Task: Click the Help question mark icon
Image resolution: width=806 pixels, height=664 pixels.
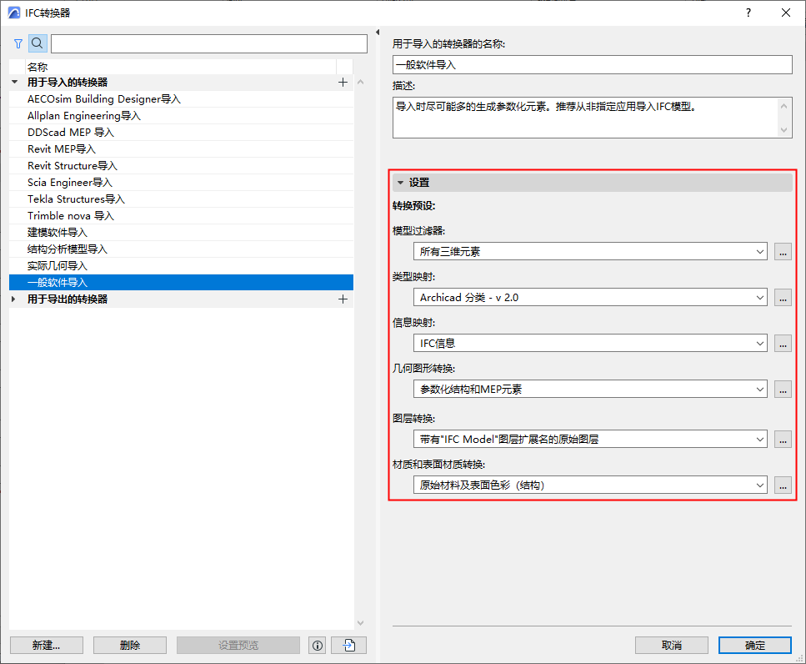Action: tap(748, 13)
